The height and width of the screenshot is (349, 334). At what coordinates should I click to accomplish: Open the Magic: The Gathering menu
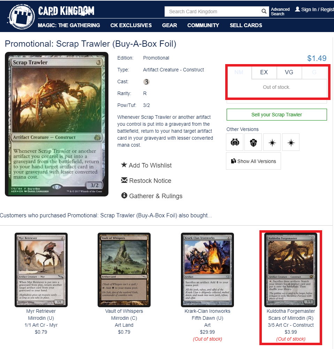point(69,25)
